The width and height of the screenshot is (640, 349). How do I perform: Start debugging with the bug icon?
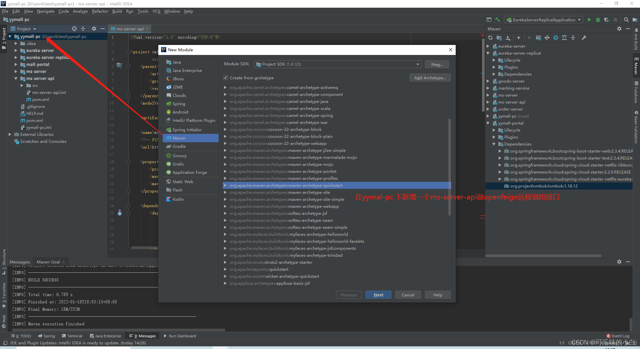(x=598, y=20)
